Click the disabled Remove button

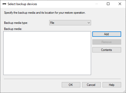tap(107, 42)
